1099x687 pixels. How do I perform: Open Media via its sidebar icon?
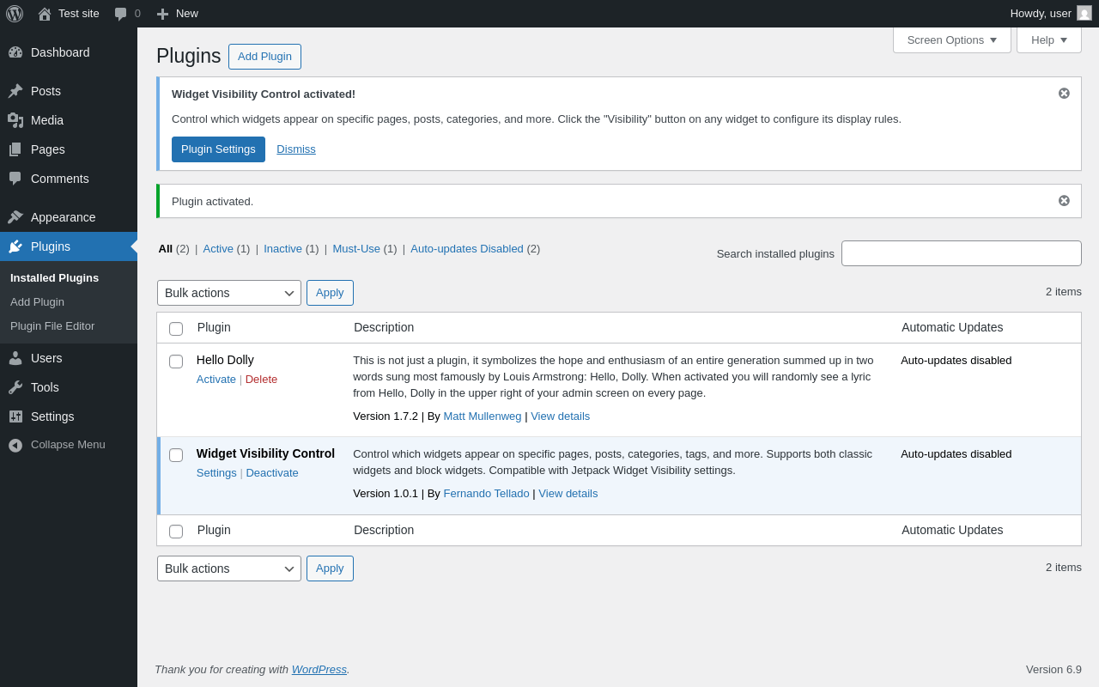point(15,120)
